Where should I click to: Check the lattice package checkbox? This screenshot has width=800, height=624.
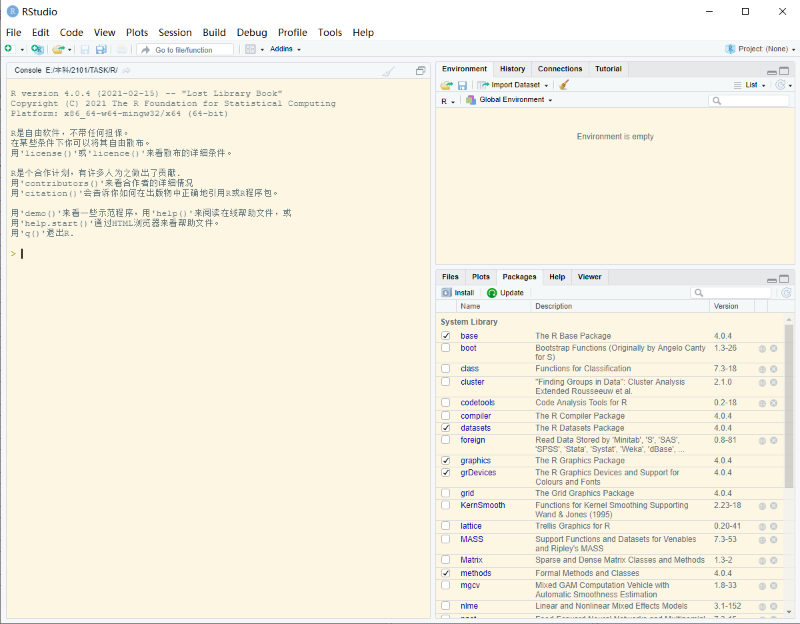click(x=445, y=526)
